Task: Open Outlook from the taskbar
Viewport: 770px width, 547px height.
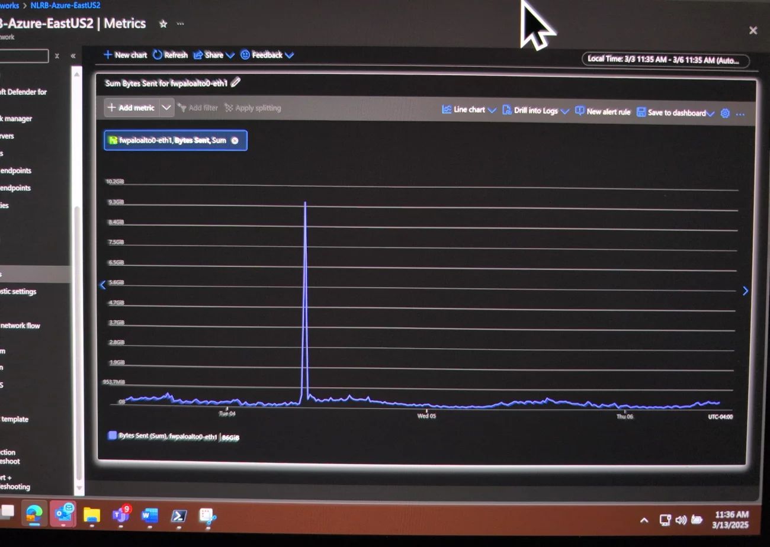Action: pos(63,514)
